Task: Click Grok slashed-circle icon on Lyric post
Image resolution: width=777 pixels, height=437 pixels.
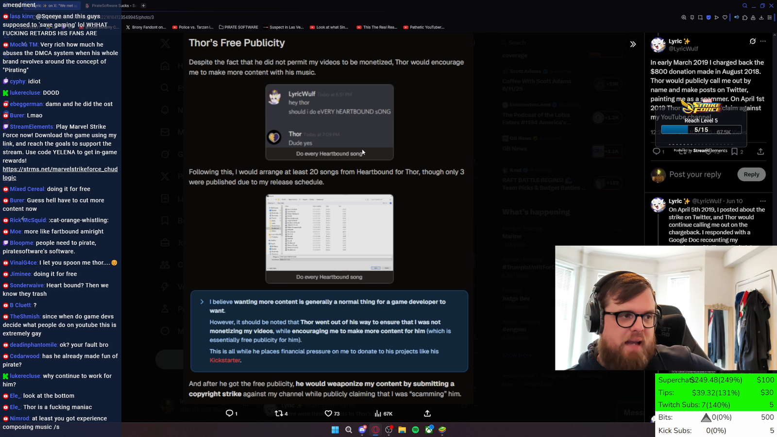Action: (753, 41)
